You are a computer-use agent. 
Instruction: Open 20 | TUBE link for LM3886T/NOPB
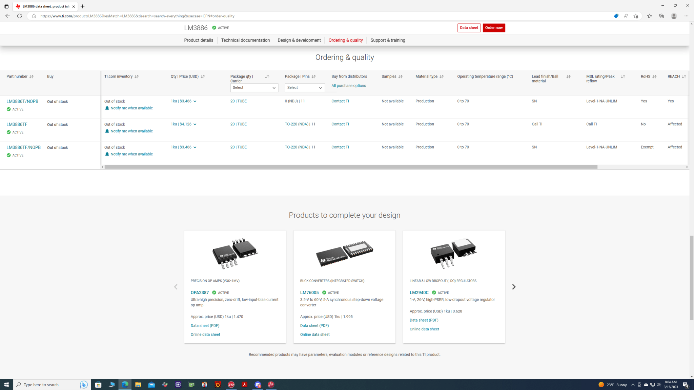point(238,101)
